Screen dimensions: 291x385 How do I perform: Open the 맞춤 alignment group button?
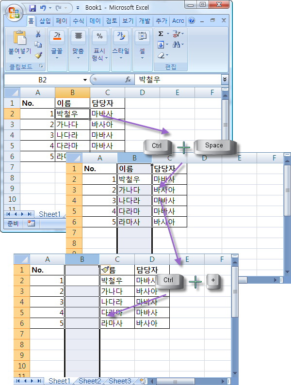pyautogui.click(x=78, y=45)
